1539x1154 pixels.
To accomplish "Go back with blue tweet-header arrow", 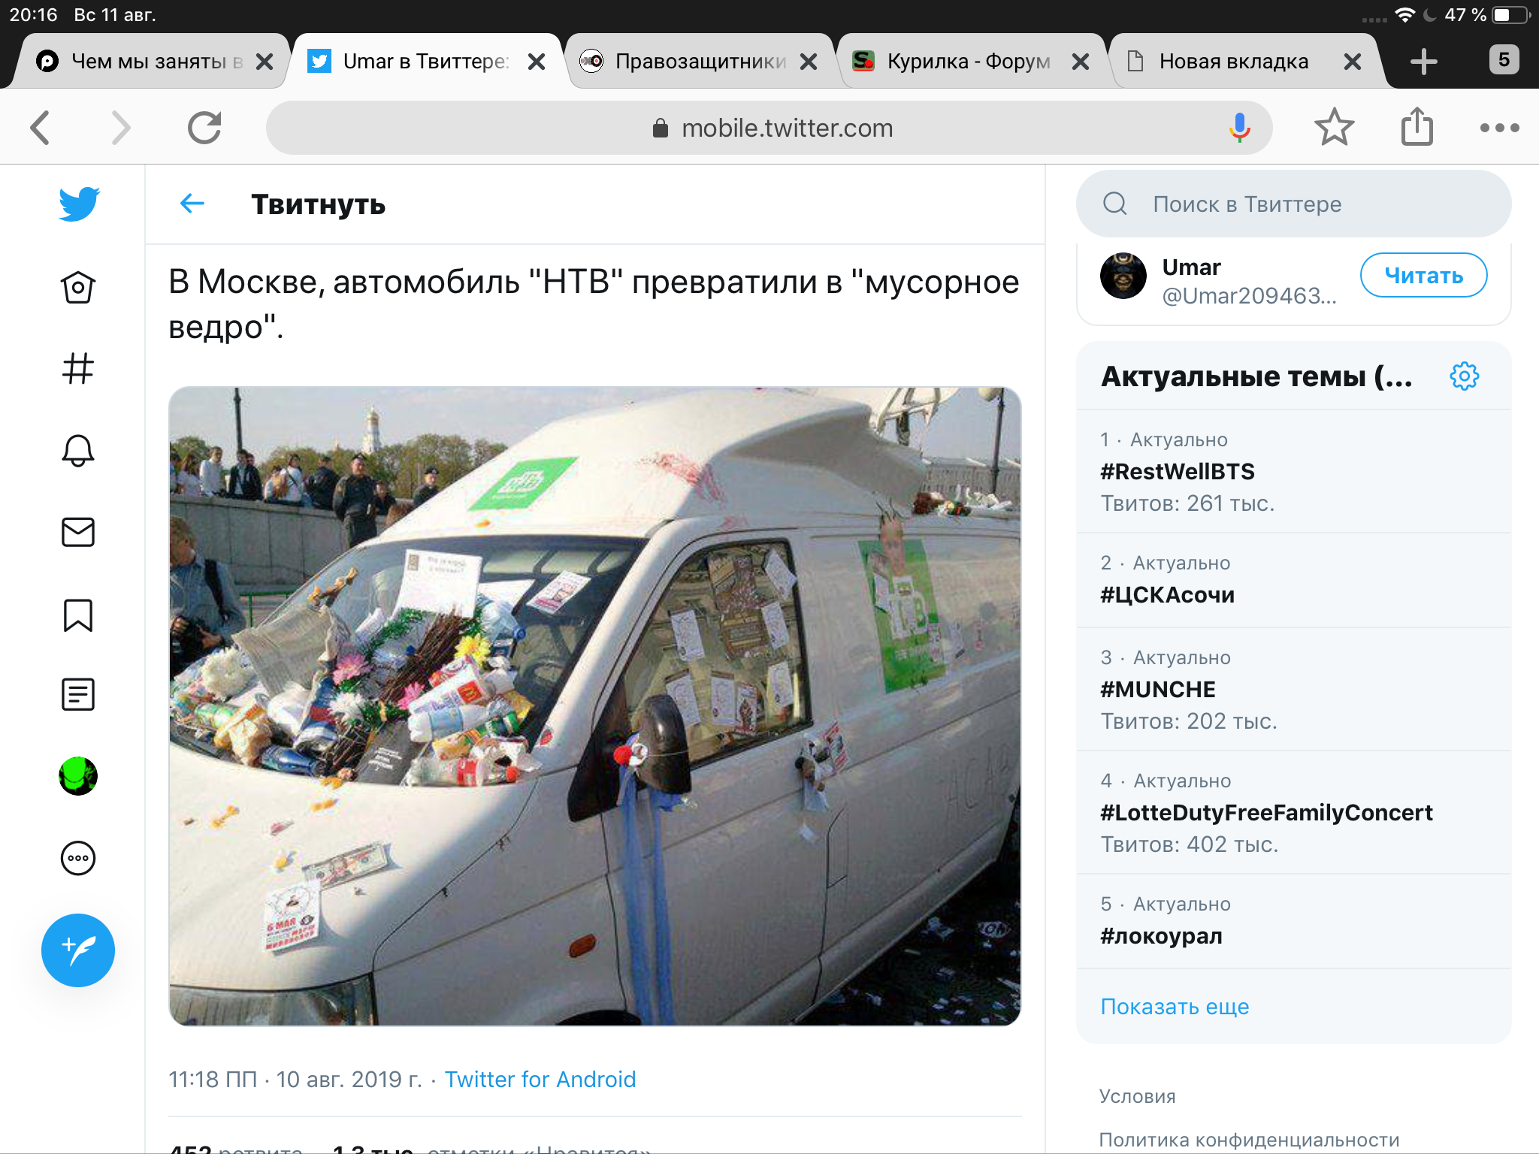I will (x=192, y=203).
